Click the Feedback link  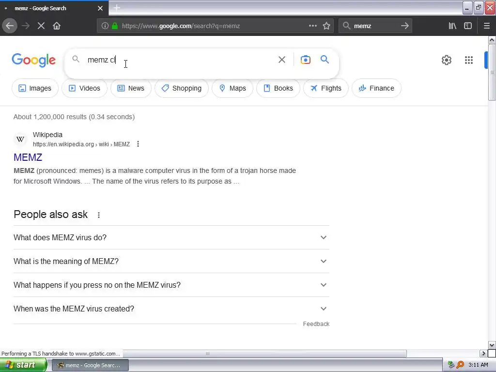point(316,324)
